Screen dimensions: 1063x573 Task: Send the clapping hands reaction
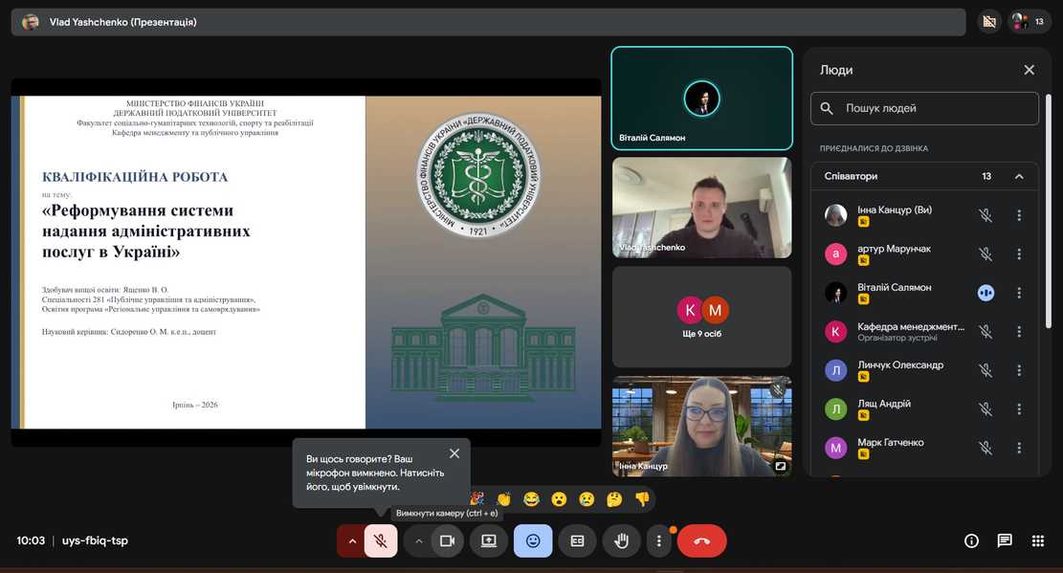pyautogui.click(x=504, y=498)
